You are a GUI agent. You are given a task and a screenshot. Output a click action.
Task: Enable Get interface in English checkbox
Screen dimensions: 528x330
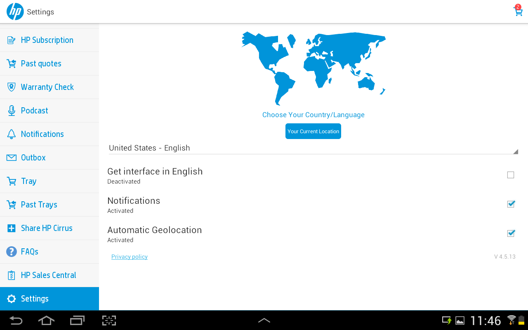click(511, 175)
